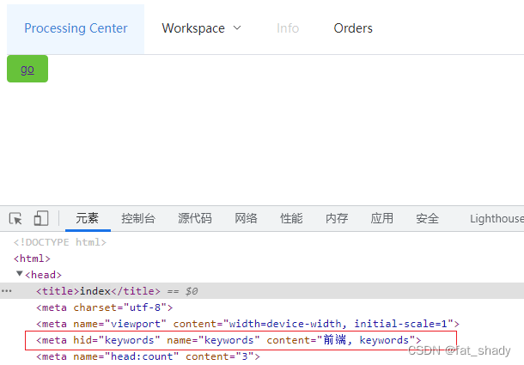Expand the Workspace menu chevron
Viewport: 524px width, 365px height.
coord(237,28)
